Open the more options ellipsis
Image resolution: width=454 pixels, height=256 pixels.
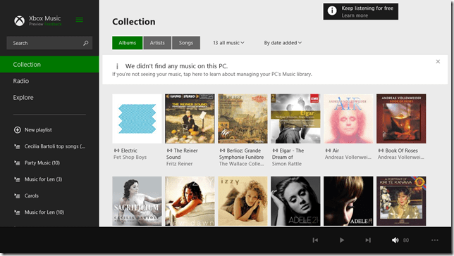coord(435,240)
